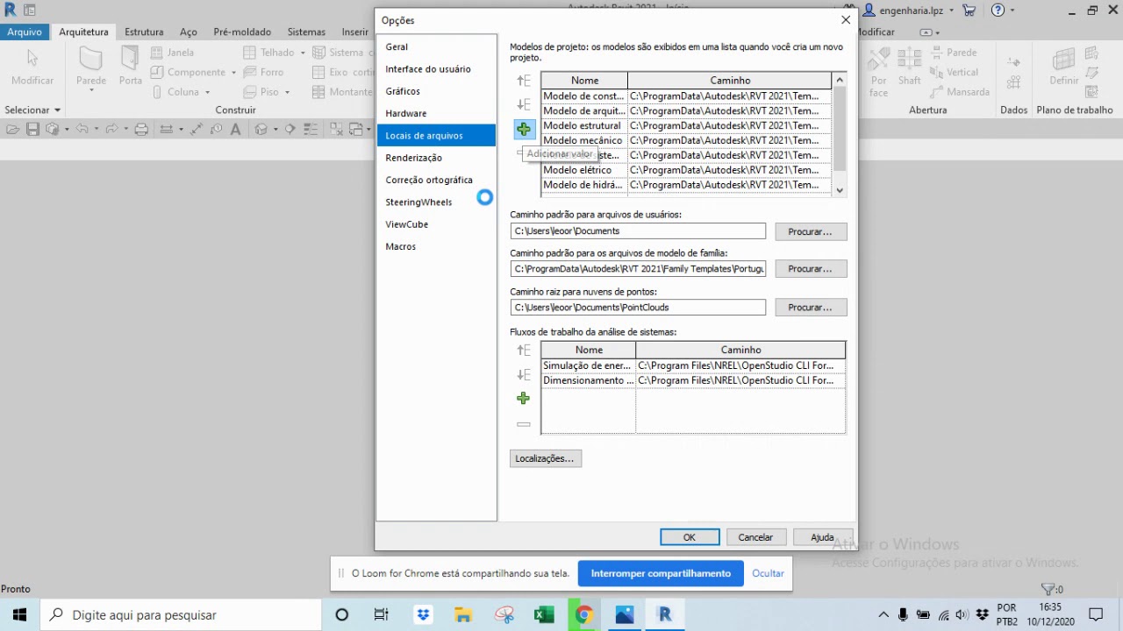Screen dimensions: 1123x631
Task: Open the Parede tool dropdown arrow
Action: point(91,90)
